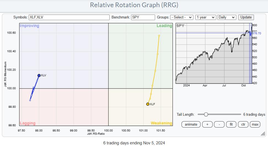Open the Groups Select dropdown
This screenshot has width=268, height=146.
tap(182, 17)
